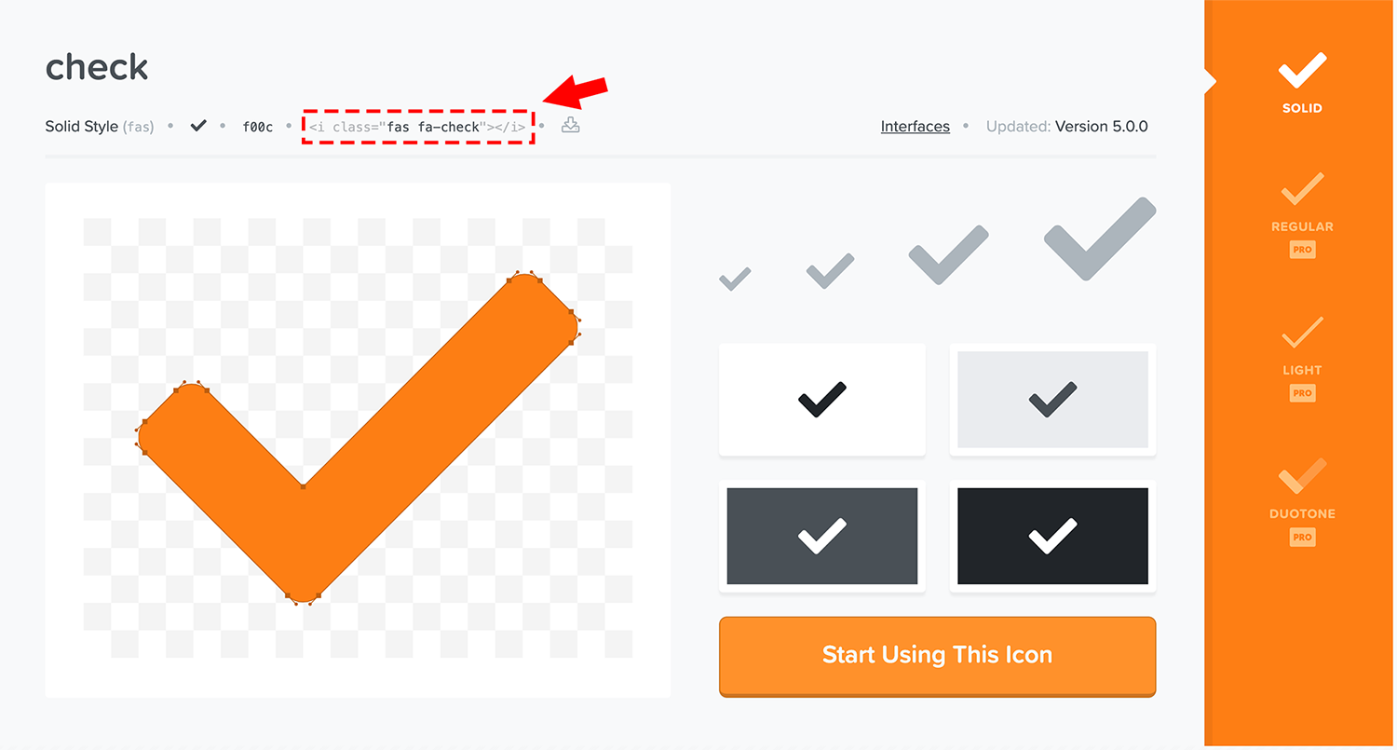Click the smallest gray checkmark size preview

(735, 279)
